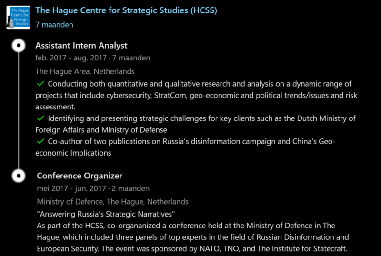Click the Assistant Intern Analyst job title
The height and width of the screenshot is (256, 381).
[x=81, y=46]
